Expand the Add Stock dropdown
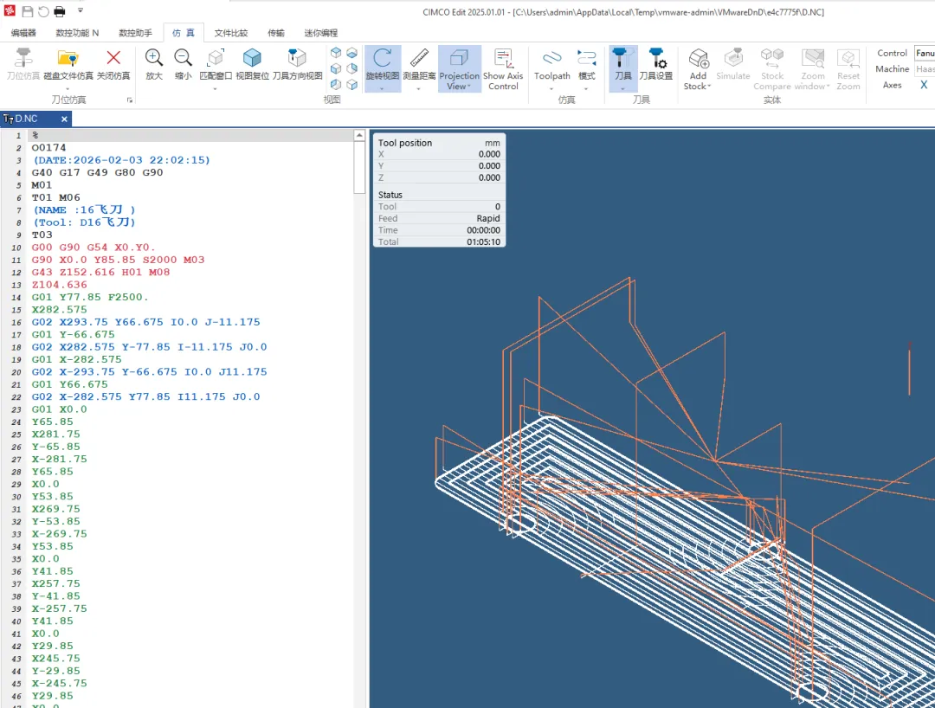Image resolution: width=935 pixels, height=708 pixels. point(698,87)
